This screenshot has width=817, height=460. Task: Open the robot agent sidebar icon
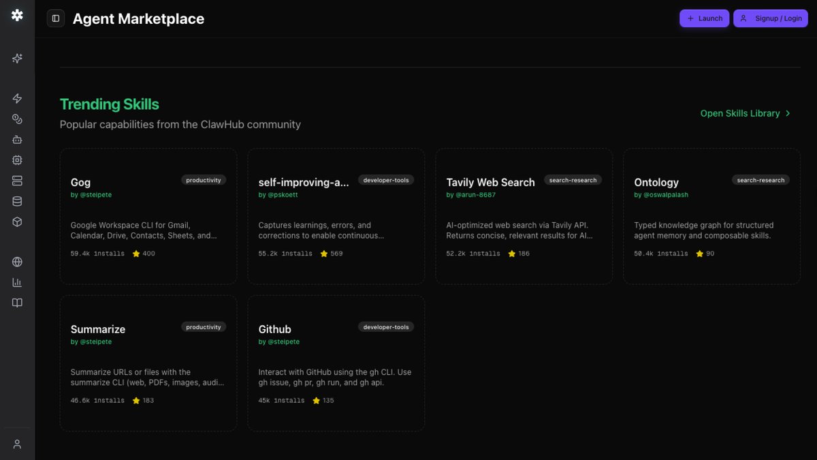coord(17,139)
